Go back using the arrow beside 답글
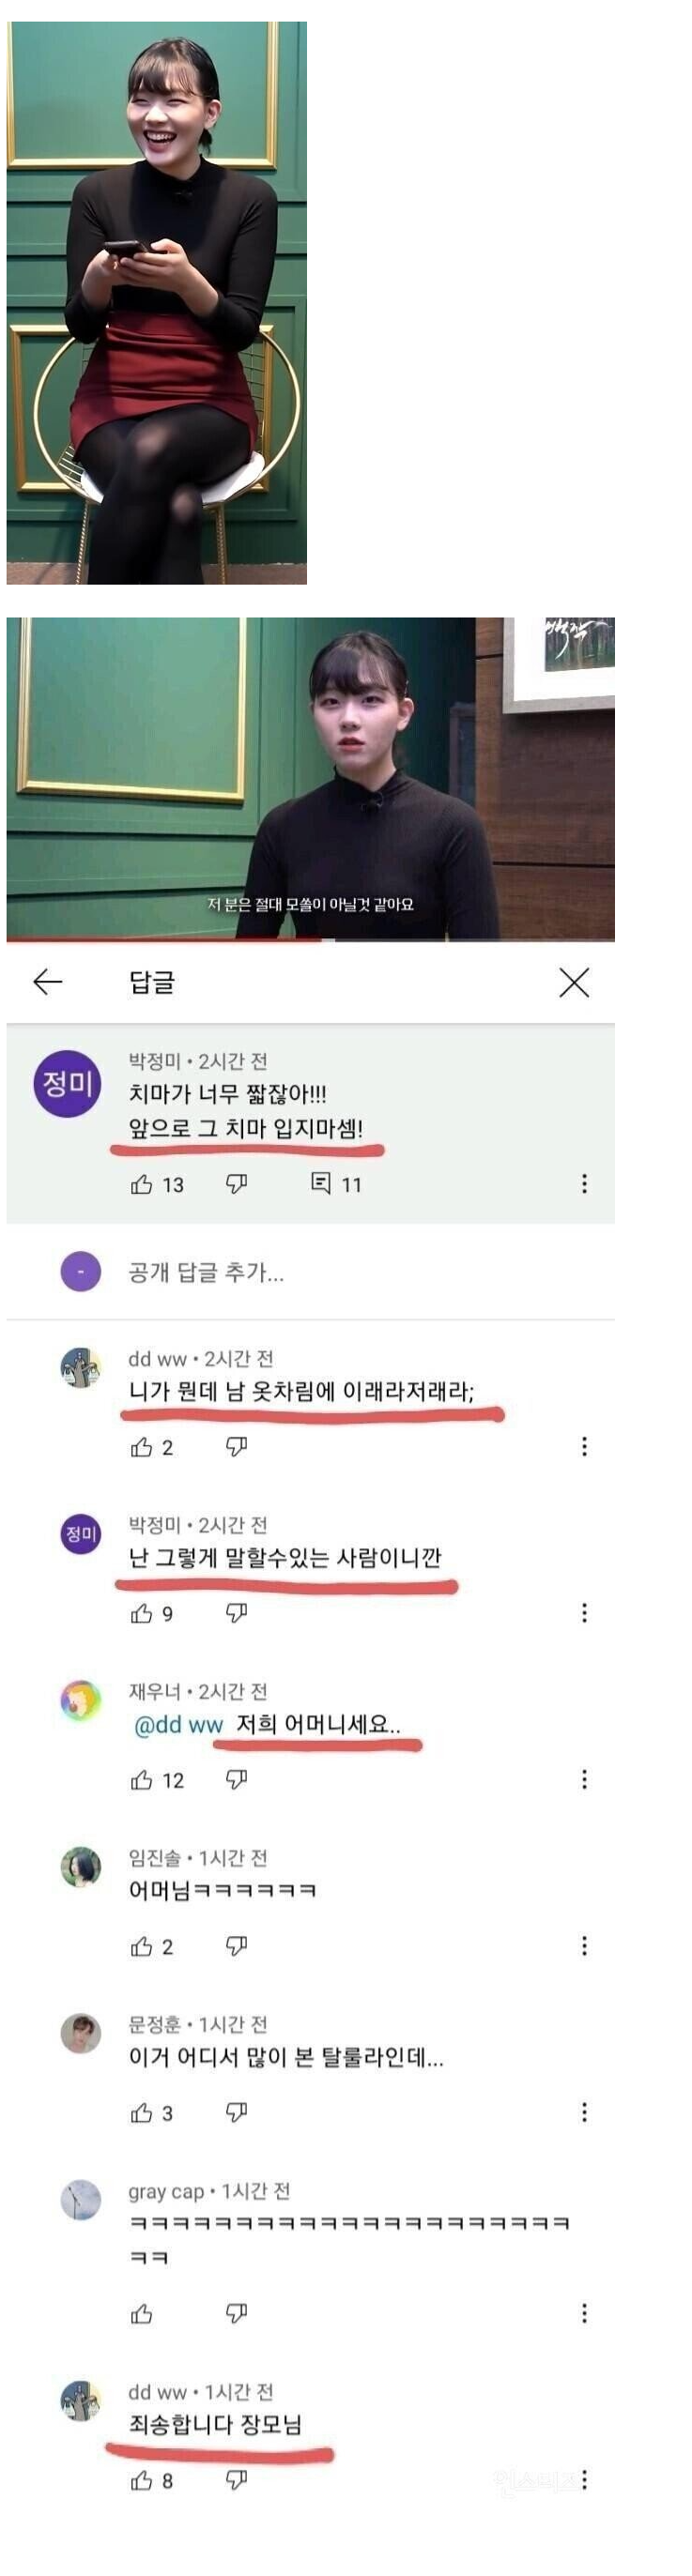The image size is (692, 2576). (47, 982)
